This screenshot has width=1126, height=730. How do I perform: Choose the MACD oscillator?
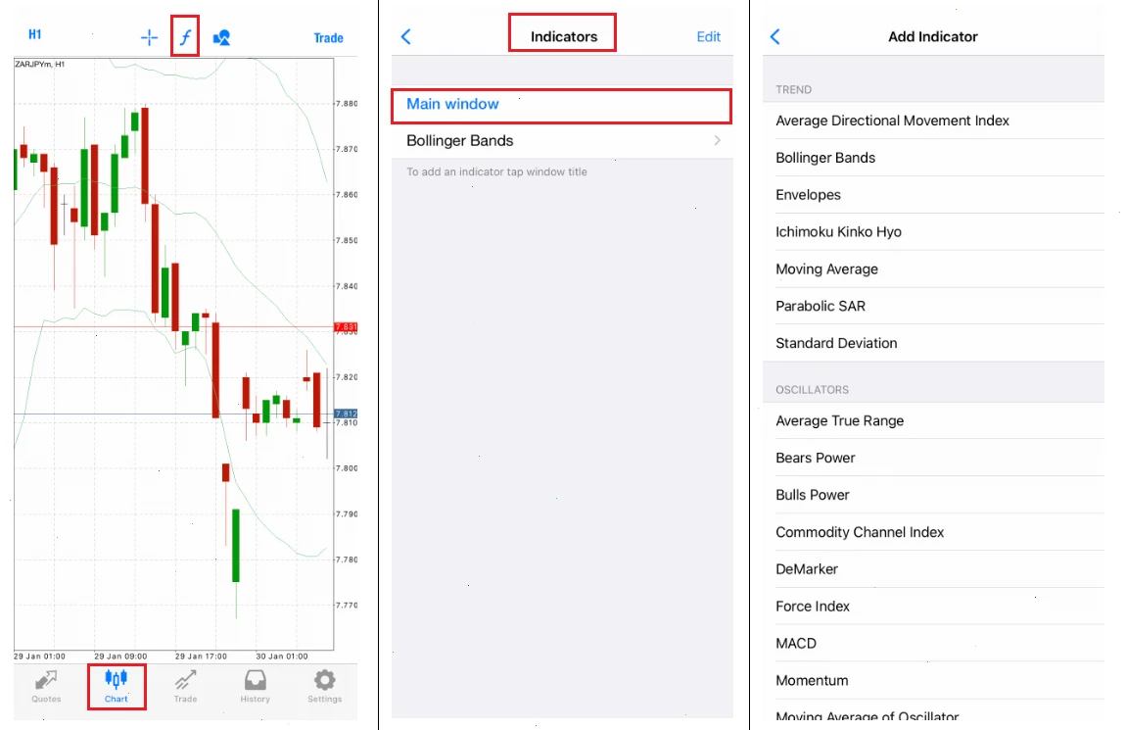tap(795, 643)
